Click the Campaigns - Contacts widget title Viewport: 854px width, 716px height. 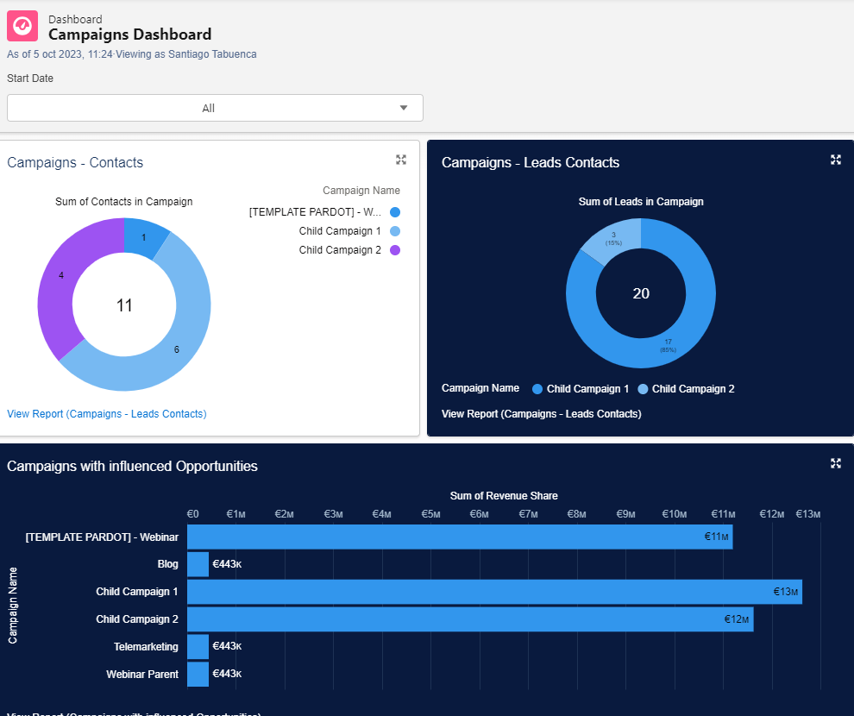pyautogui.click(x=75, y=162)
